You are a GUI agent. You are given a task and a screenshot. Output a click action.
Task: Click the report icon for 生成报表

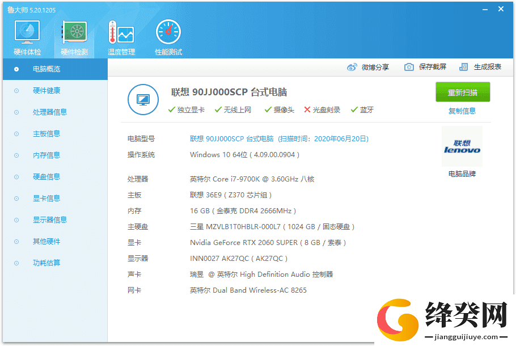[463, 67]
